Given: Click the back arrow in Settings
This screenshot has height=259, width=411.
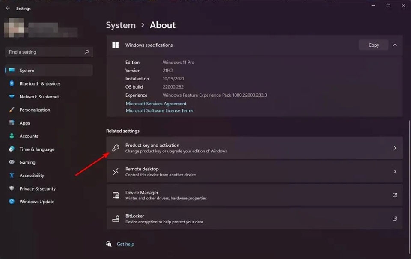Looking at the screenshot, I should tap(8, 9).
